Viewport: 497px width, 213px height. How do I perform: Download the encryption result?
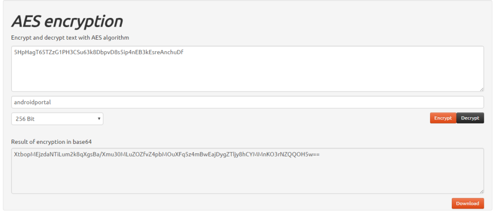click(467, 204)
